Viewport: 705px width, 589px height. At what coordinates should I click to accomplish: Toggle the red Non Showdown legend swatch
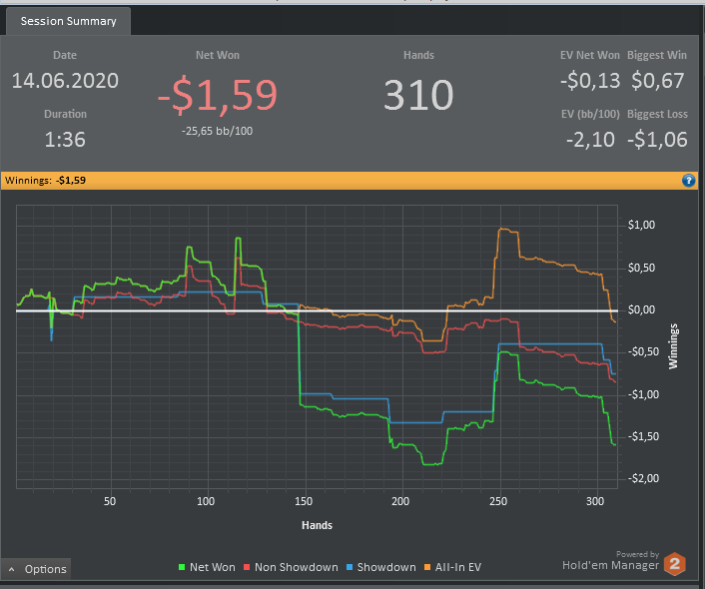tap(247, 567)
